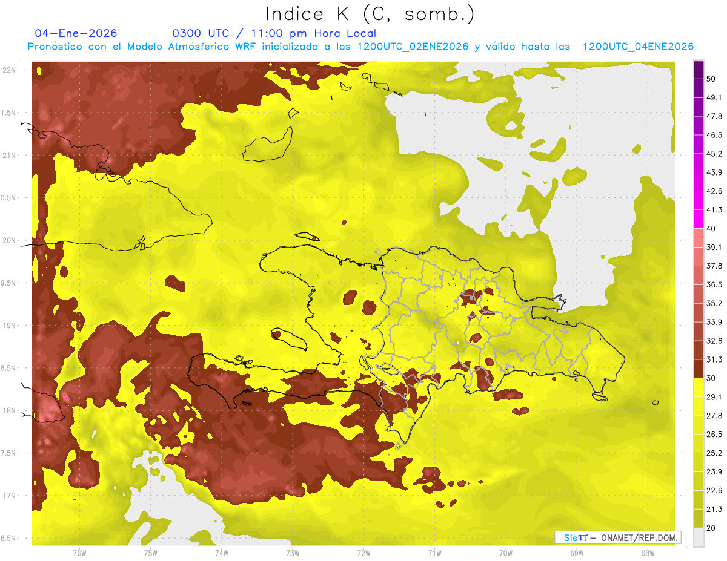
Task: Click the "73W" longitude axis label
Action: click(293, 553)
